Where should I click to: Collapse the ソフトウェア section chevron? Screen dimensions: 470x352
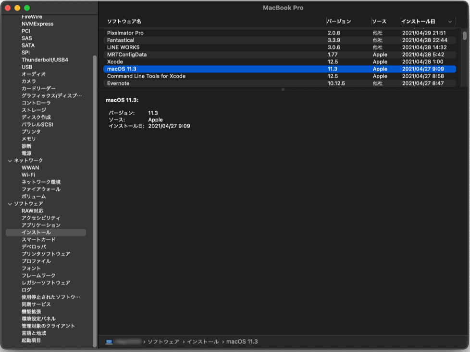pos(10,204)
